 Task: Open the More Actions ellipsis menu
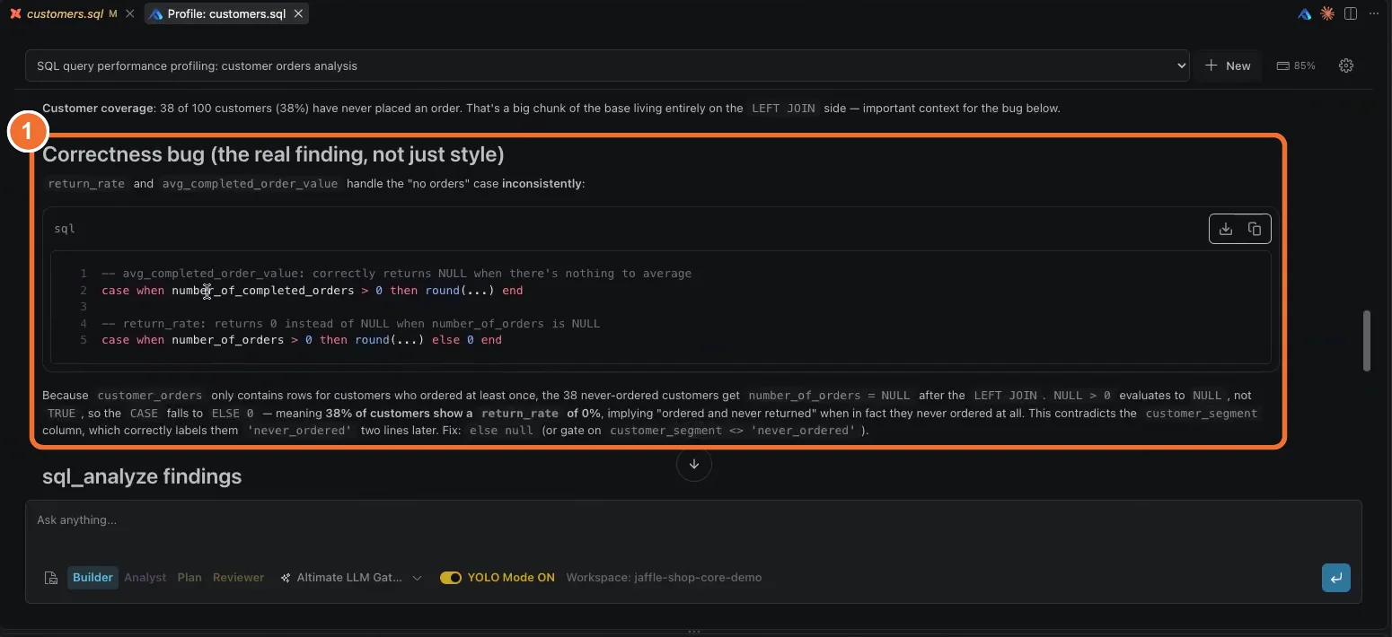click(x=1374, y=13)
